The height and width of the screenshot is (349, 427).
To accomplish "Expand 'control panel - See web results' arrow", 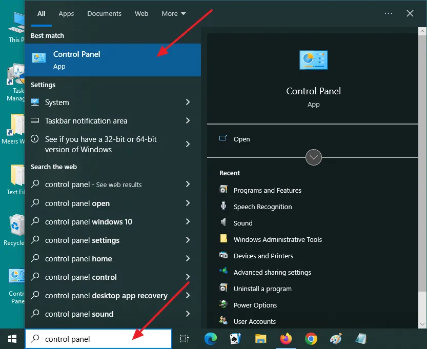I will 188,184.
